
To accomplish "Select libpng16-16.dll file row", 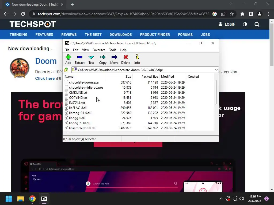I will click(x=77, y=123).
